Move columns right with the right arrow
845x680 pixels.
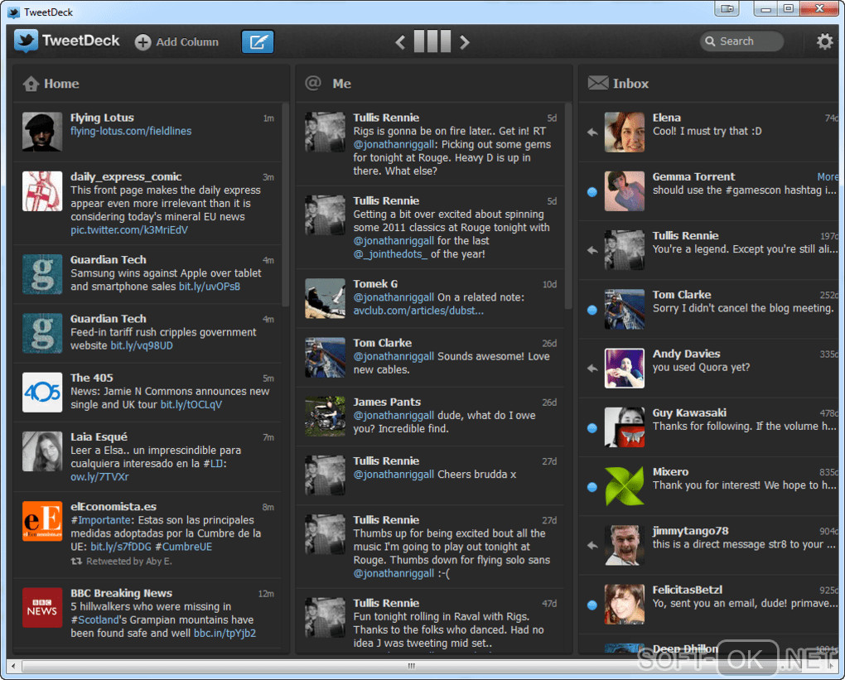click(465, 42)
